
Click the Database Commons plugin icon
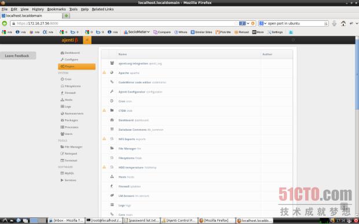(112, 129)
